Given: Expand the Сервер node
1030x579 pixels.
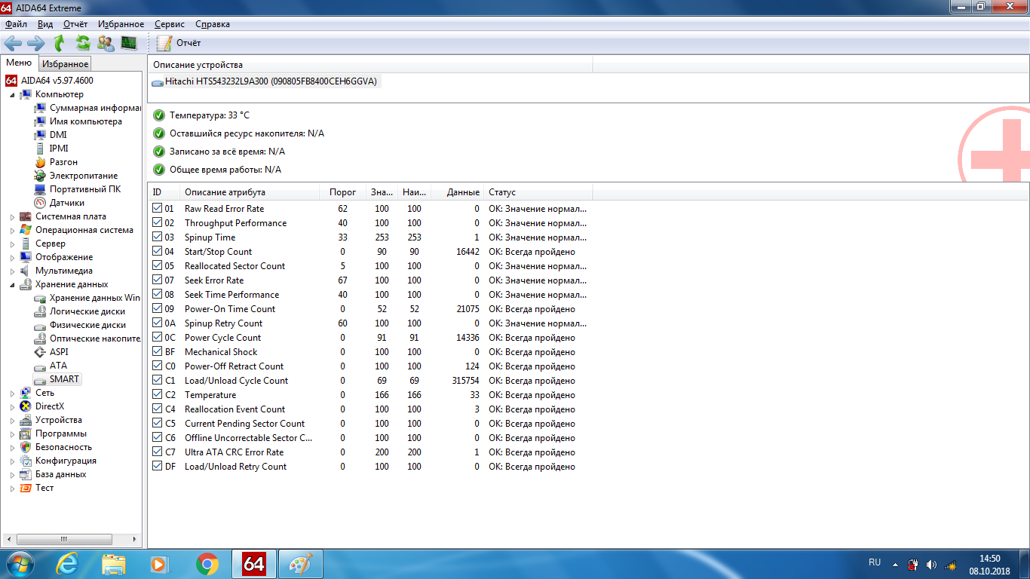Looking at the screenshot, I should pos(12,244).
